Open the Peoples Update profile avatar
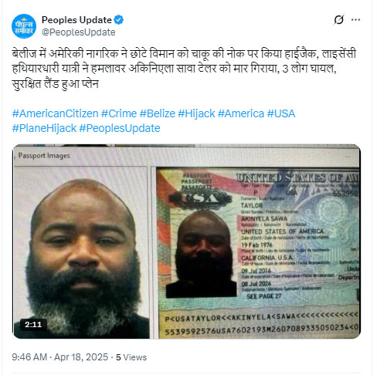377x375 pixels. pos(24,26)
